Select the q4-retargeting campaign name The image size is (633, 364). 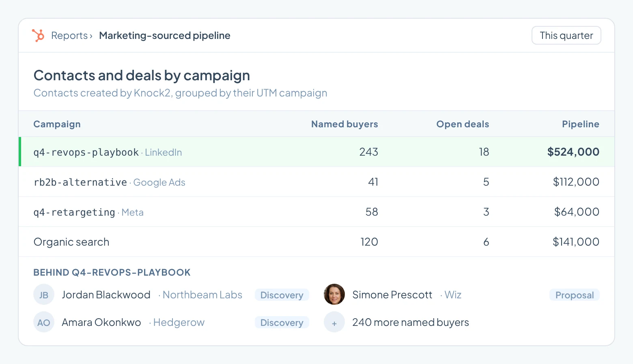(x=74, y=212)
